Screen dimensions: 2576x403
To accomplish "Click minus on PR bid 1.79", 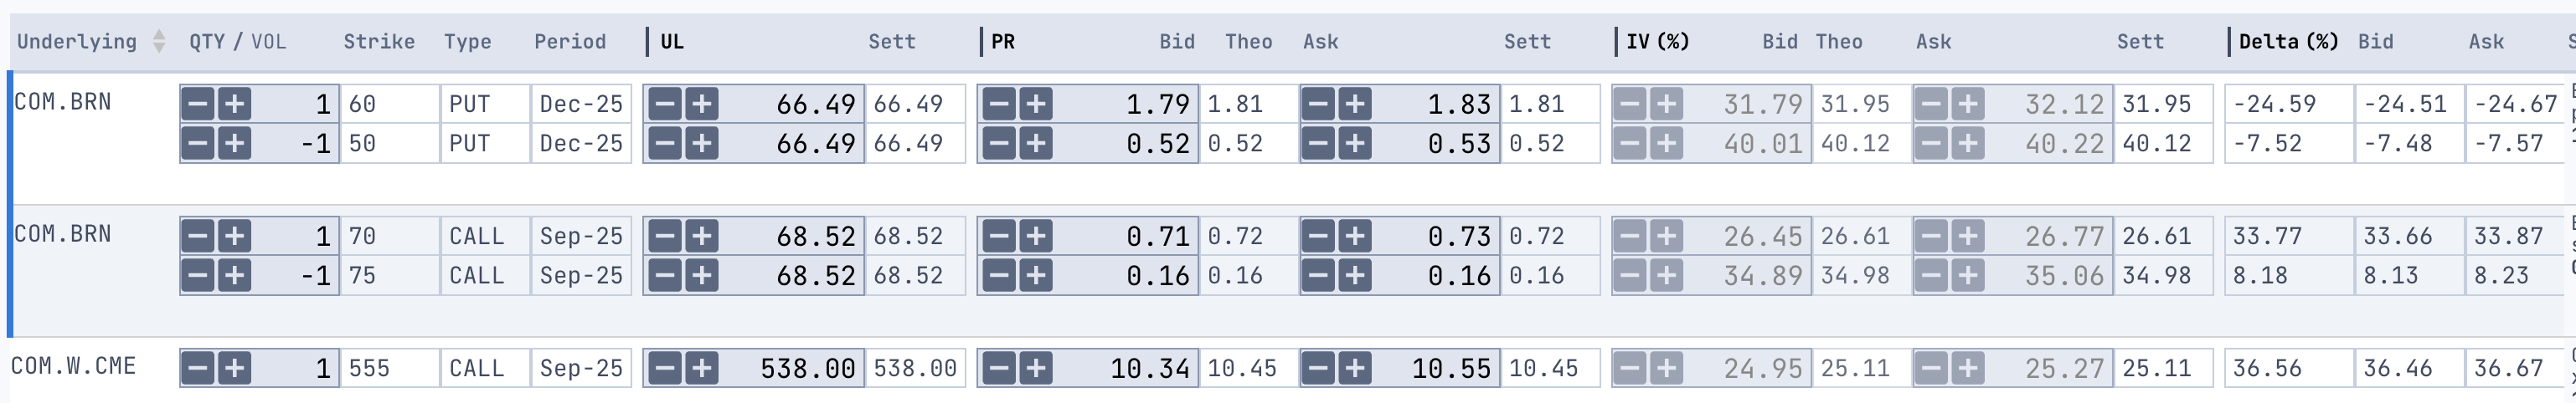I will [x=999, y=104].
